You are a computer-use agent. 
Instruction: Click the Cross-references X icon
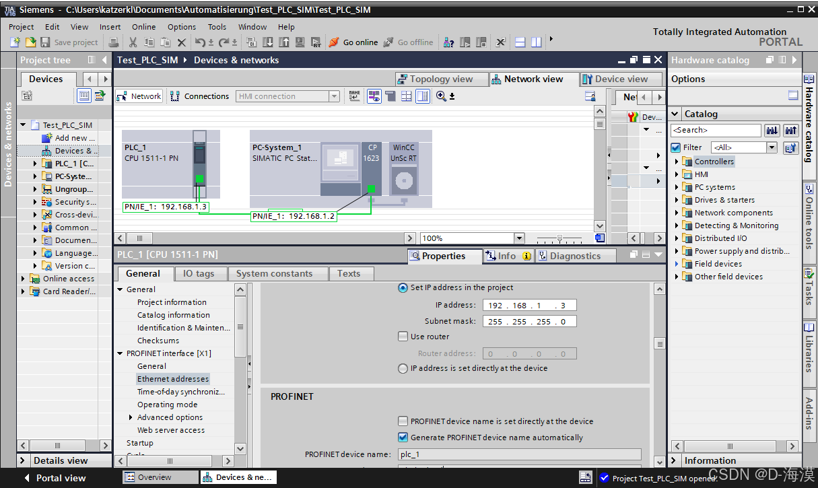point(500,42)
